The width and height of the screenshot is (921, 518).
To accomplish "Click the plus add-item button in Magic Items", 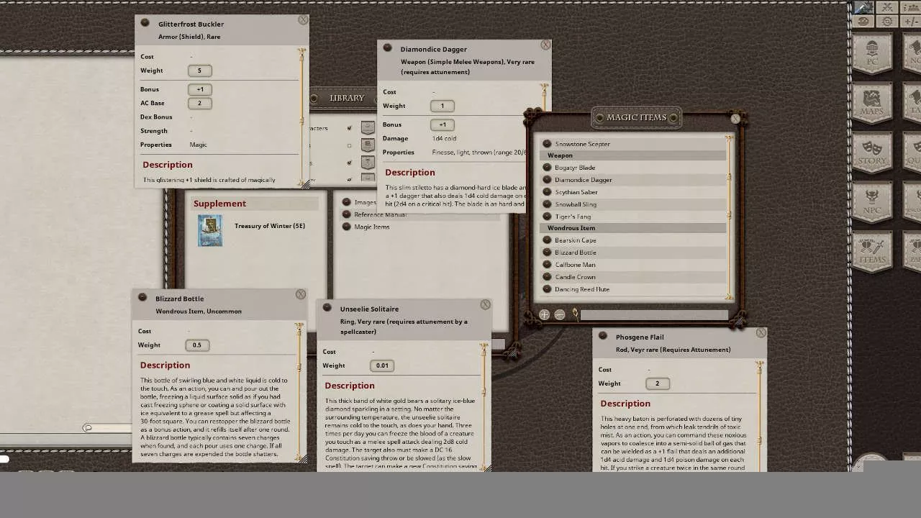I will [x=545, y=314].
